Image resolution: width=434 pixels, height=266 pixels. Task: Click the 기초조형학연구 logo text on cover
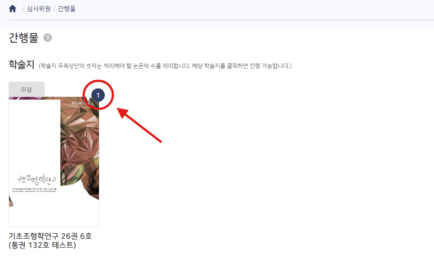tap(36, 179)
